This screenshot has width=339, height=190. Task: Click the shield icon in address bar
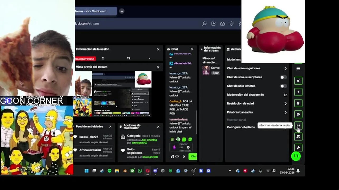tap(232, 23)
